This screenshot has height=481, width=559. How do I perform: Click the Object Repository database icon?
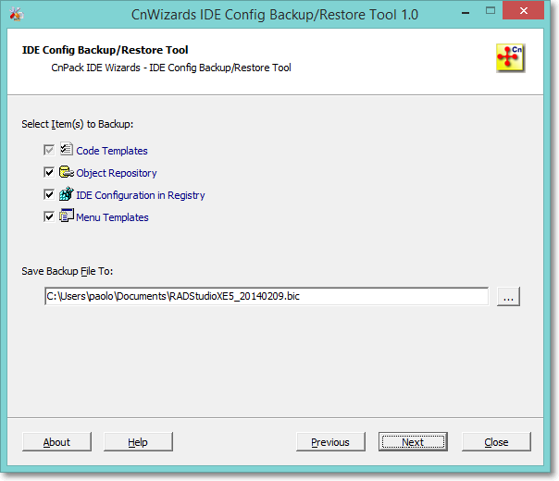(x=67, y=172)
